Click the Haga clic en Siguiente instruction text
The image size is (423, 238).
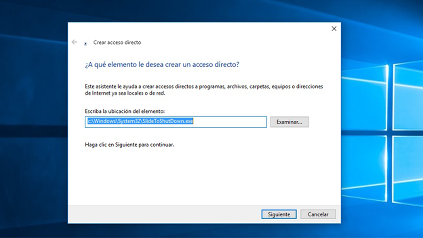(x=129, y=145)
